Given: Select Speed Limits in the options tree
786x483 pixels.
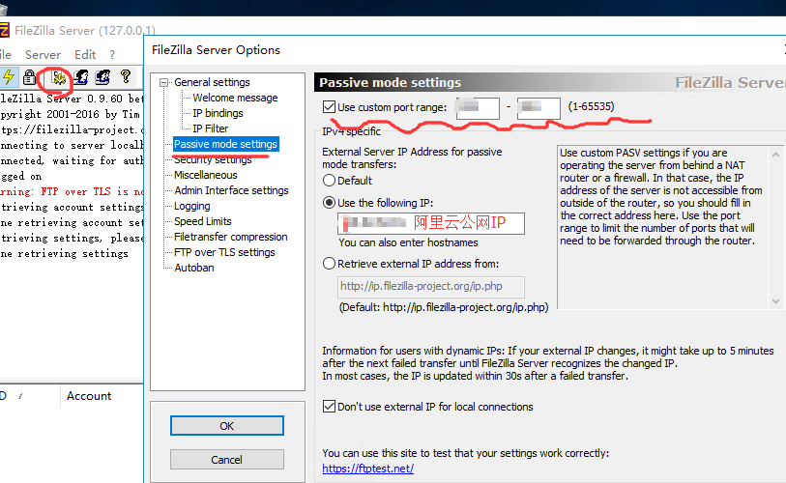Looking at the screenshot, I should coord(202,221).
